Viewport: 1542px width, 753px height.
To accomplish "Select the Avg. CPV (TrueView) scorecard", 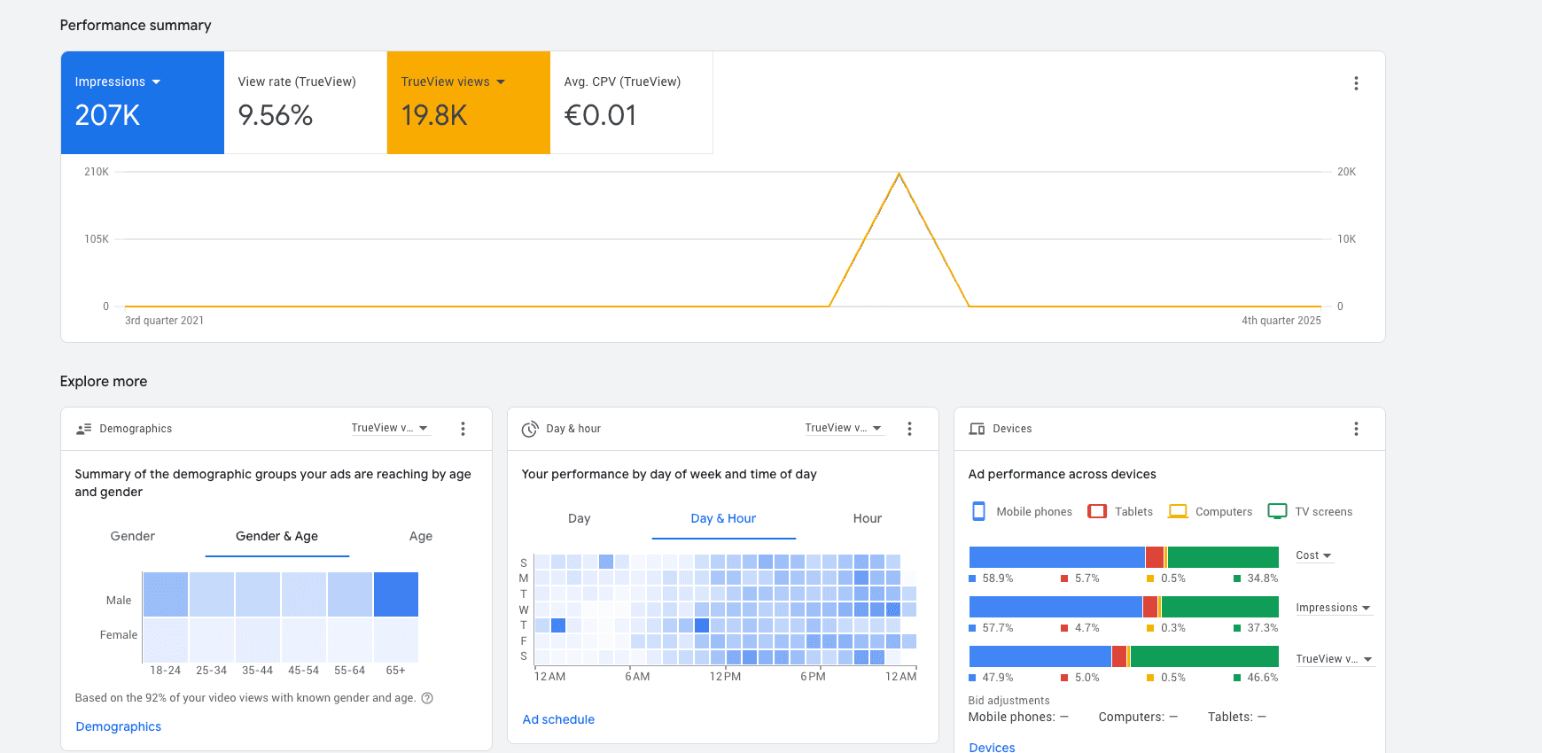I will pyautogui.click(x=631, y=103).
